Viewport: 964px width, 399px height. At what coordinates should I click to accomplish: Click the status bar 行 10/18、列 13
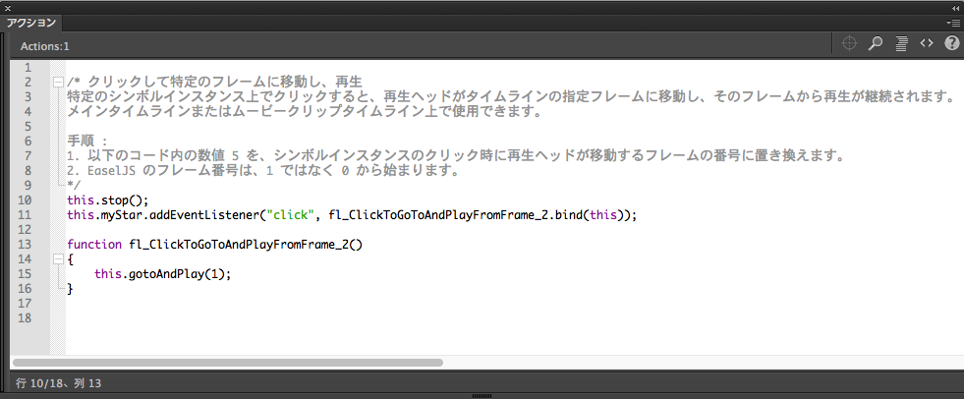58,383
